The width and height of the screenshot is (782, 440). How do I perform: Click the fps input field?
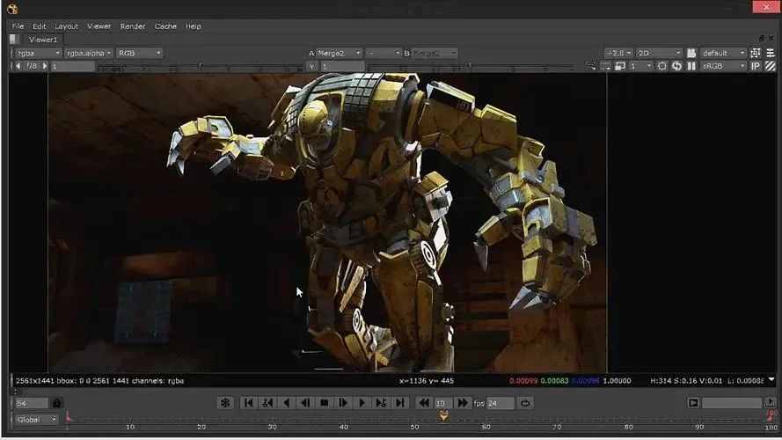click(500, 403)
